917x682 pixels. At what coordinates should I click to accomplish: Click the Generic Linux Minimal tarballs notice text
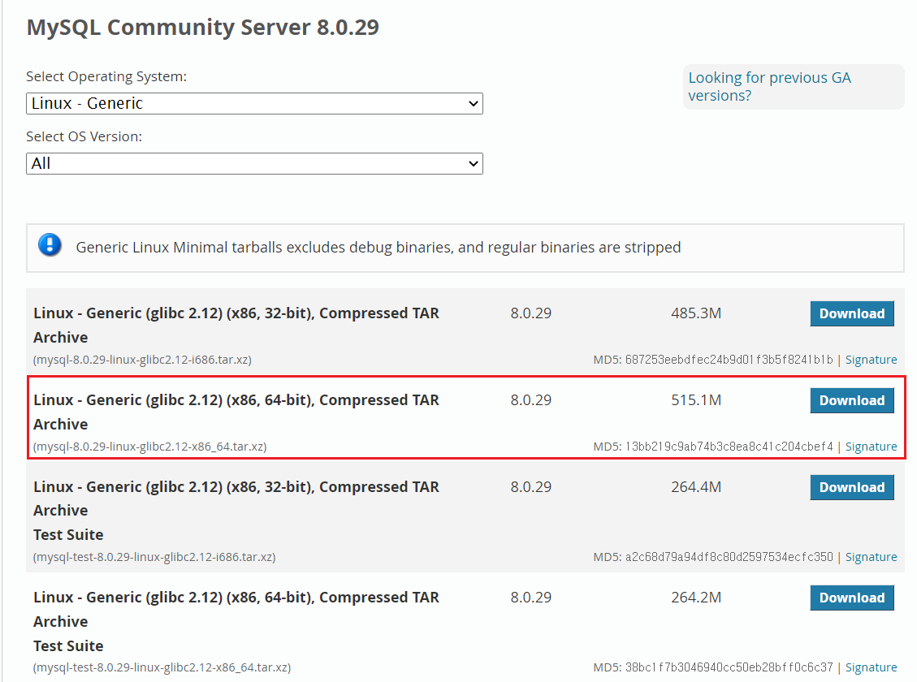point(378,247)
